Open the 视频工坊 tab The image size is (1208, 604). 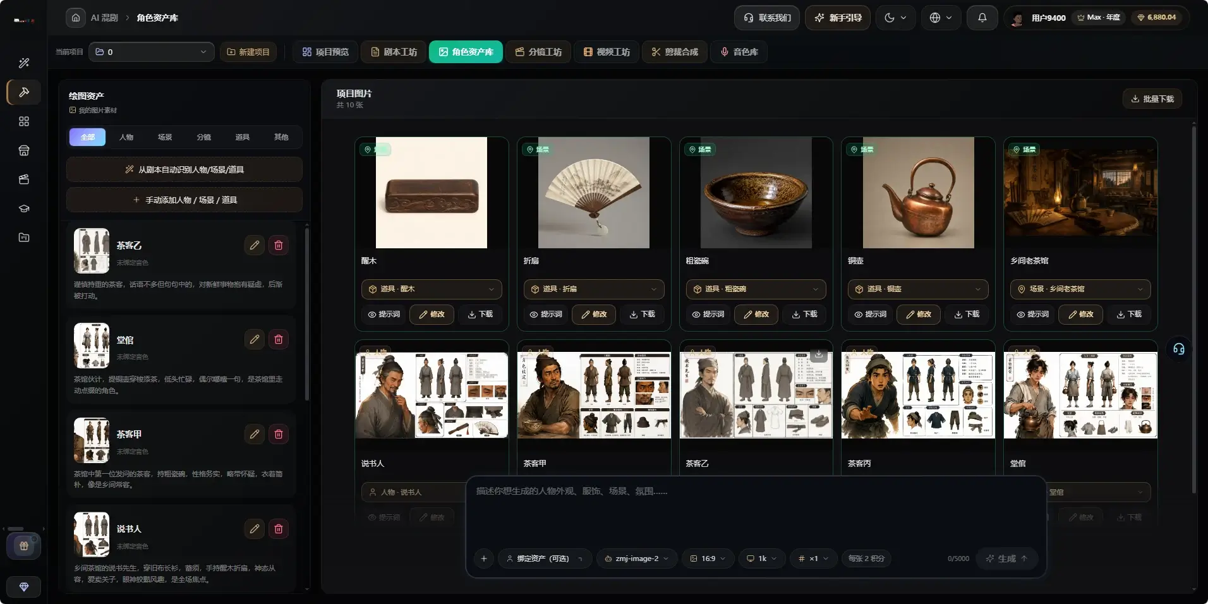click(607, 52)
